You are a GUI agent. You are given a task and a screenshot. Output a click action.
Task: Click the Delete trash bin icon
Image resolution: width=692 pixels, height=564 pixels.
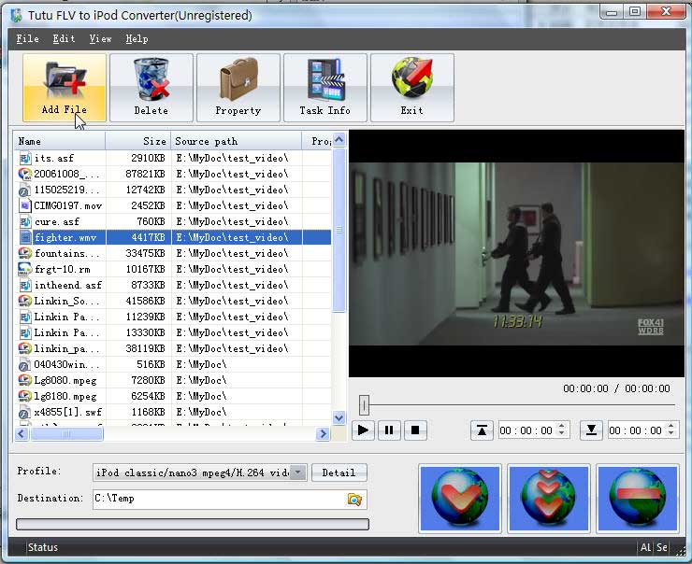tap(151, 80)
